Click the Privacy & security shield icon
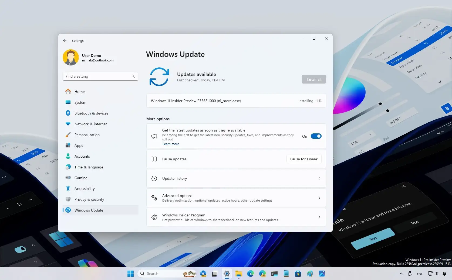The image size is (452, 280). coord(68,199)
